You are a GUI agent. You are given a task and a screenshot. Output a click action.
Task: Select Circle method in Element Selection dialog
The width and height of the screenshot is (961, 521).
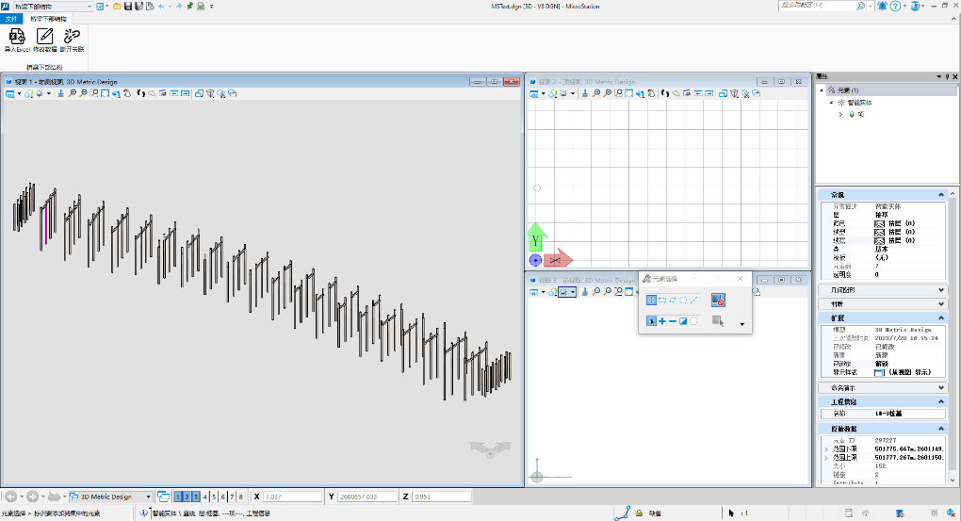(x=683, y=300)
